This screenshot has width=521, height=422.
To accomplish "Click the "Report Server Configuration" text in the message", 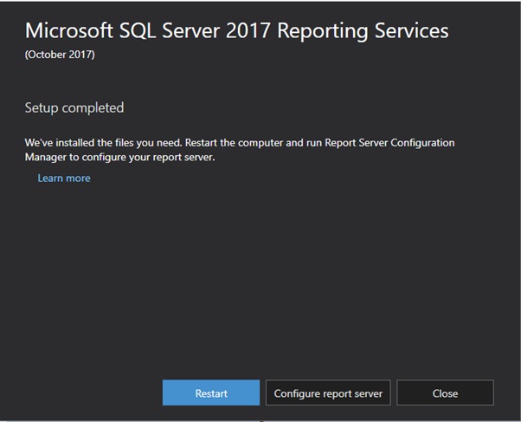I will tap(389, 142).
